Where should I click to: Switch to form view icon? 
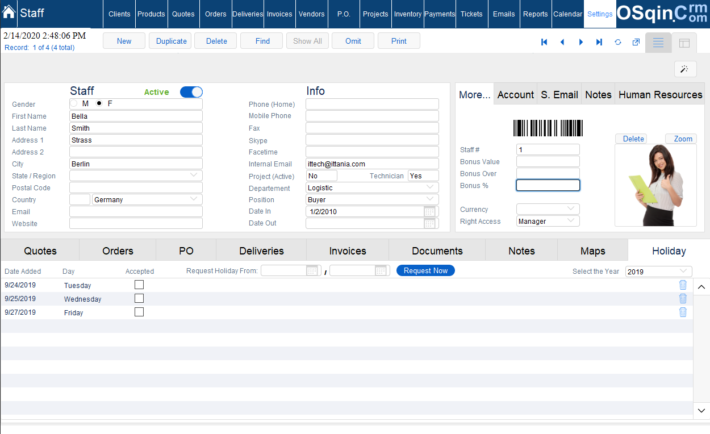coord(658,43)
